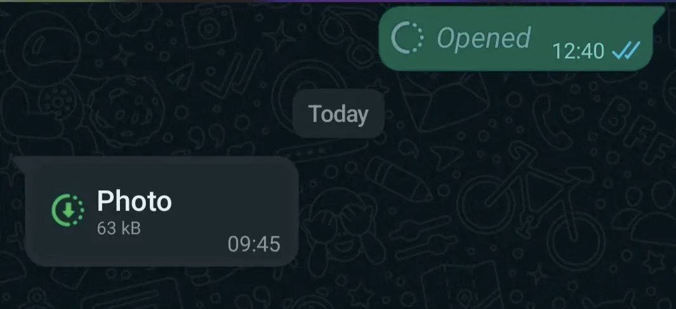Select the 63 kB file size text
This screenshot has width=676, height=309.
[x=119, y=228]
